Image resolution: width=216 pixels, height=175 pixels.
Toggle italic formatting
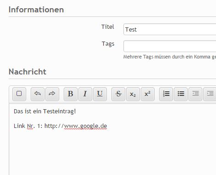pyautogui.click(x=85, y=94)
